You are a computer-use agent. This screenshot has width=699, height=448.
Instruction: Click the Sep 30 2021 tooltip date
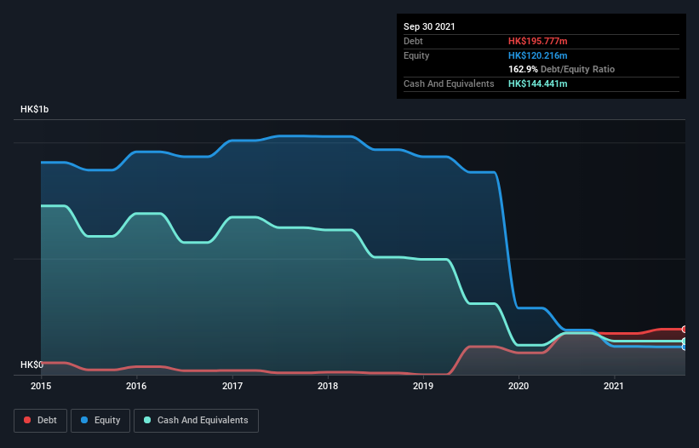[x=429, y=26]
